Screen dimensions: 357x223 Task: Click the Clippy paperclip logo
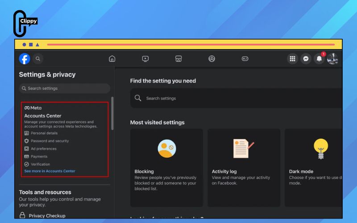25,23
